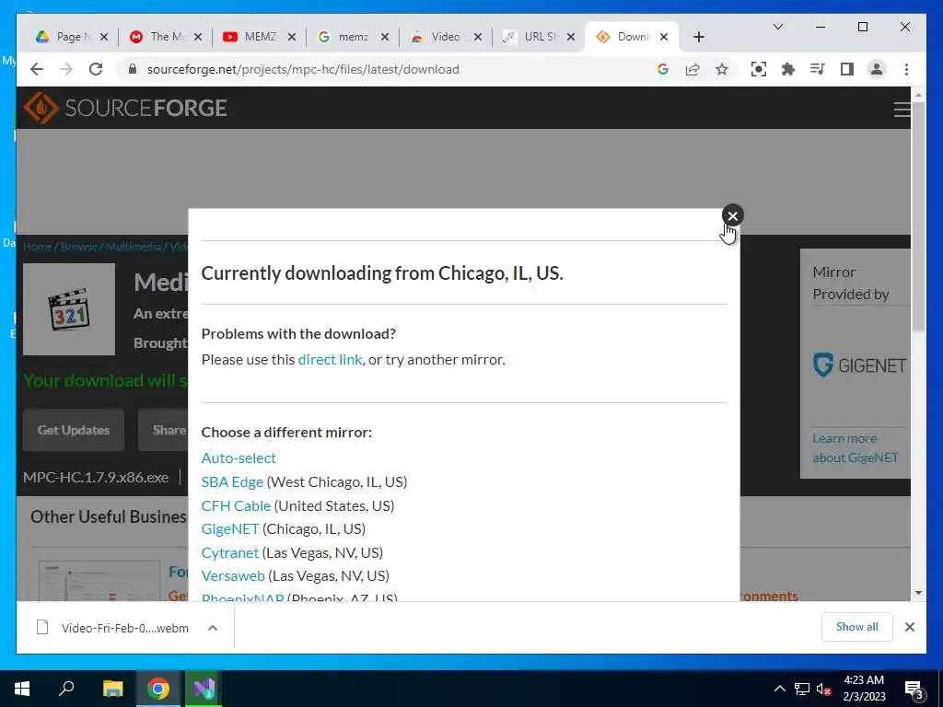This screenshot has height=707, width=943.
Task: Open the notification center
Action: [914, 689]
